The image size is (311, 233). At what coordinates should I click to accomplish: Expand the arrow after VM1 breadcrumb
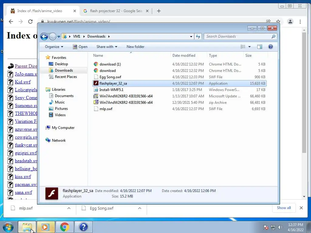coord(84,36)
